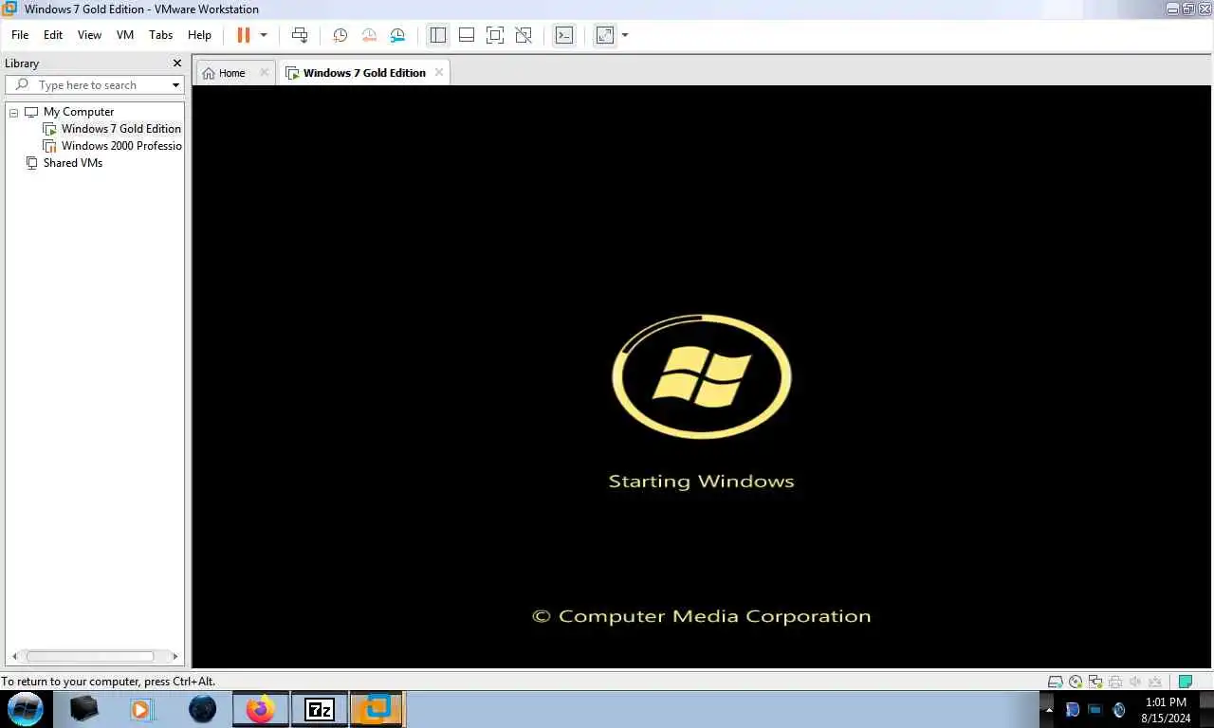Click the hard disk device status icon
This screenshot has width=1214, height=728.
1055,682
